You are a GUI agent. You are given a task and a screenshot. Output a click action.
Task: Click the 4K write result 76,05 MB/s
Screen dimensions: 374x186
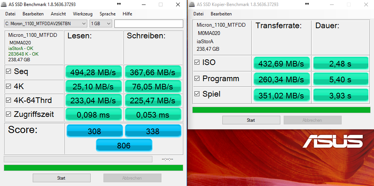pyautogui.click(x=153, y=86)
